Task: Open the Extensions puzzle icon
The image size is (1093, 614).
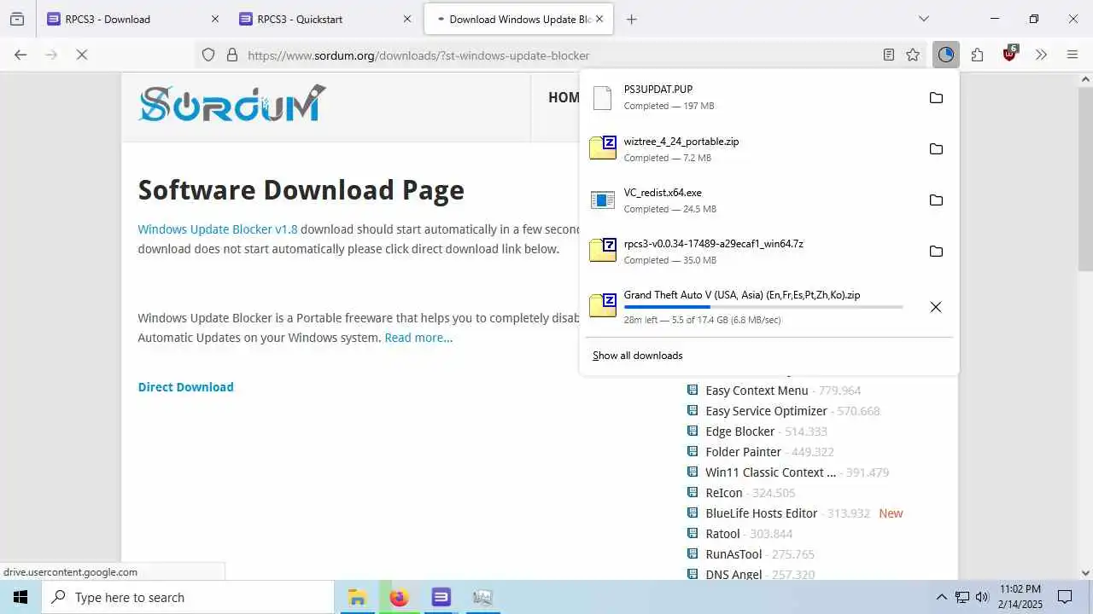Action: 978,55
